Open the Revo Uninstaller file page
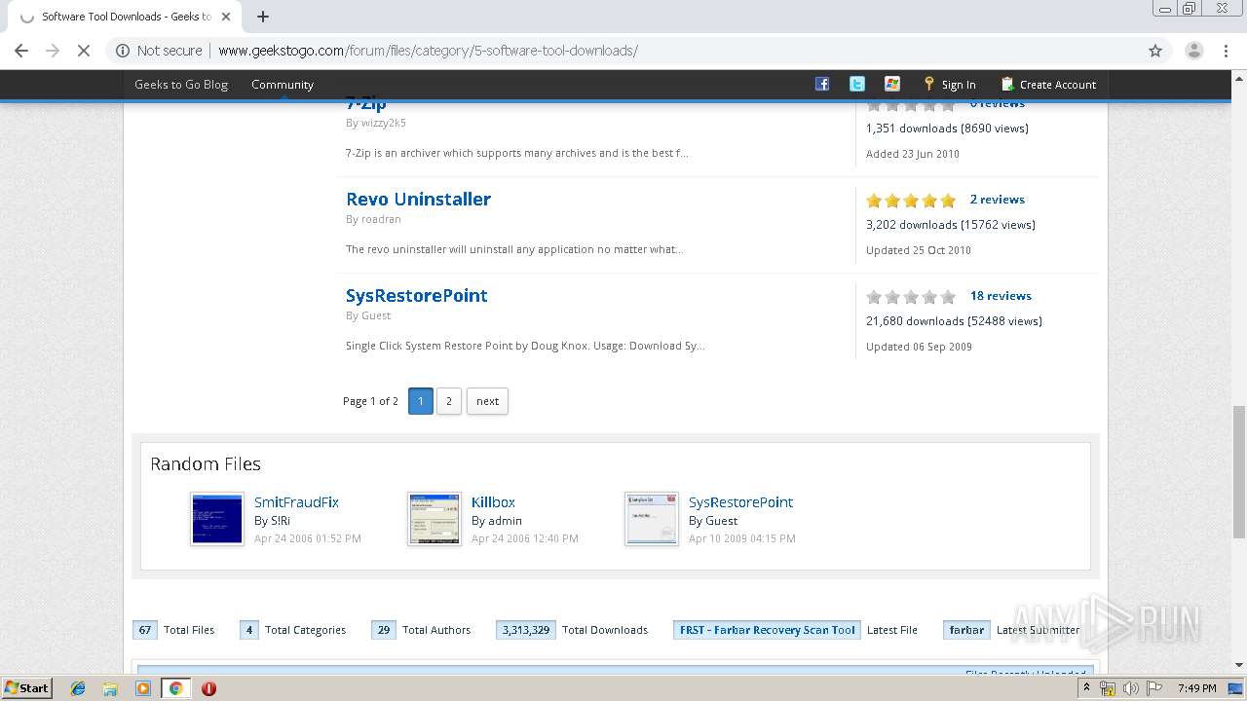This screenshot has height=701, width=1247. [418, 199]
